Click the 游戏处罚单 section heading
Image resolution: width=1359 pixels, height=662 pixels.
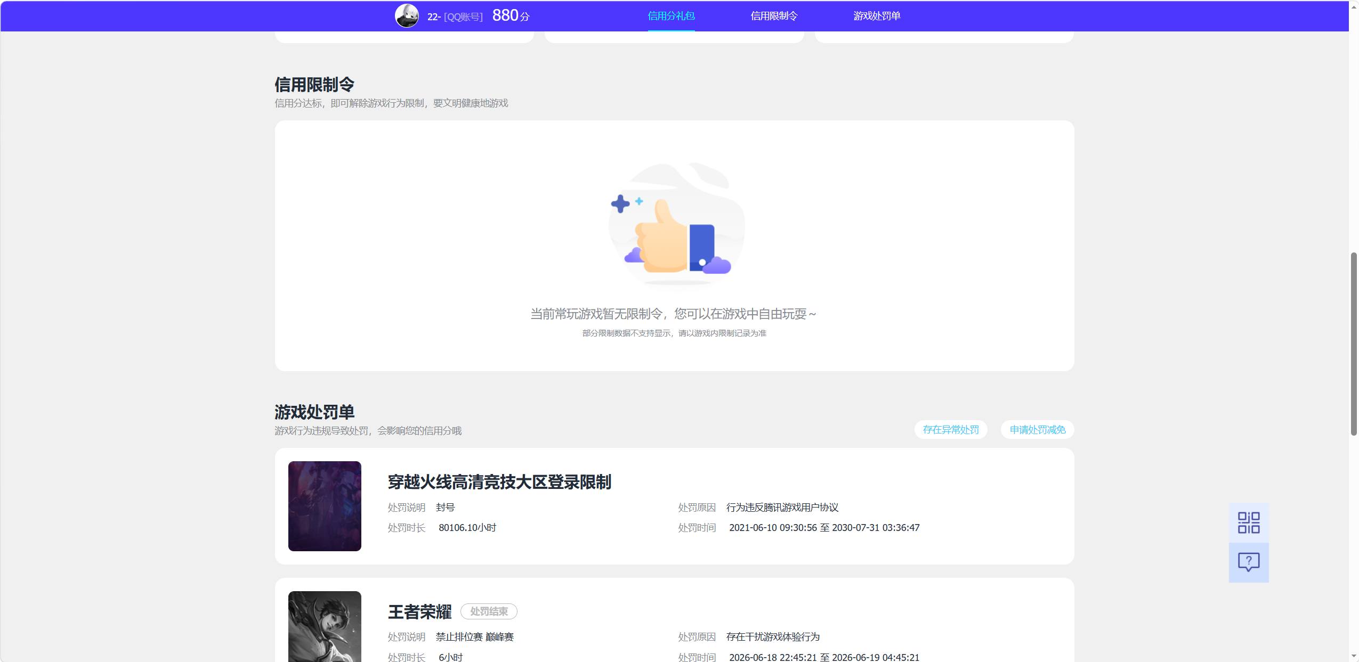pyautogui.click(x=314, y=412)
